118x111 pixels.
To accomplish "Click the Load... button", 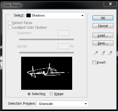I will tap(103, 35).
